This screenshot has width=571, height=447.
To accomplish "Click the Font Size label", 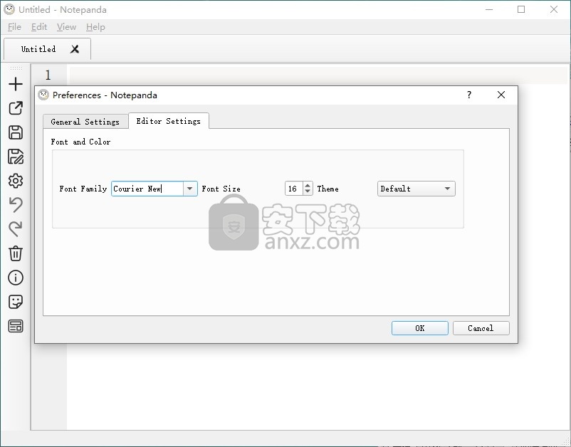I will pyautogui.click(x=221, y=189).
